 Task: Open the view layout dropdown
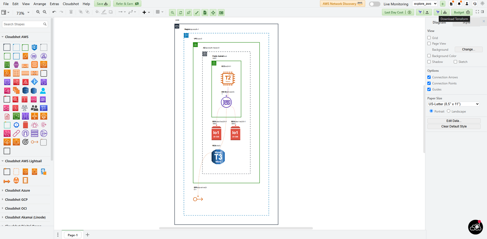[6, 12]
